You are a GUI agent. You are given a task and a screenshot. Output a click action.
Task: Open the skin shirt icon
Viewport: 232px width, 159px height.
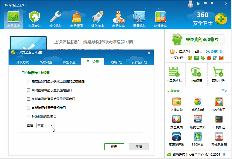coord(198,4)
